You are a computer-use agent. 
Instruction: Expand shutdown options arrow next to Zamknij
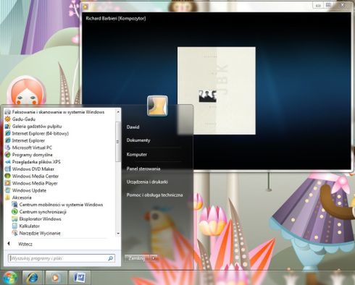(154, 258)
